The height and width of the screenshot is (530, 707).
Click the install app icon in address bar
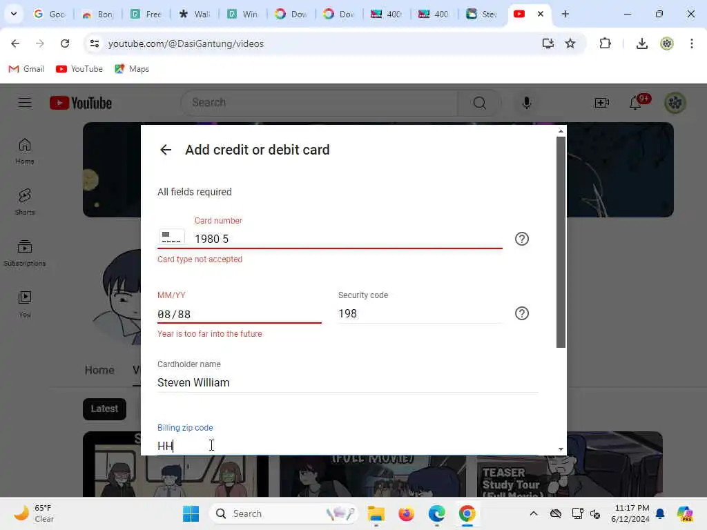coord(548,43)
